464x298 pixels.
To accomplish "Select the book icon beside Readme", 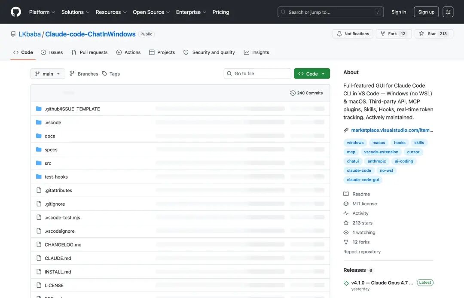I will 346,194.
